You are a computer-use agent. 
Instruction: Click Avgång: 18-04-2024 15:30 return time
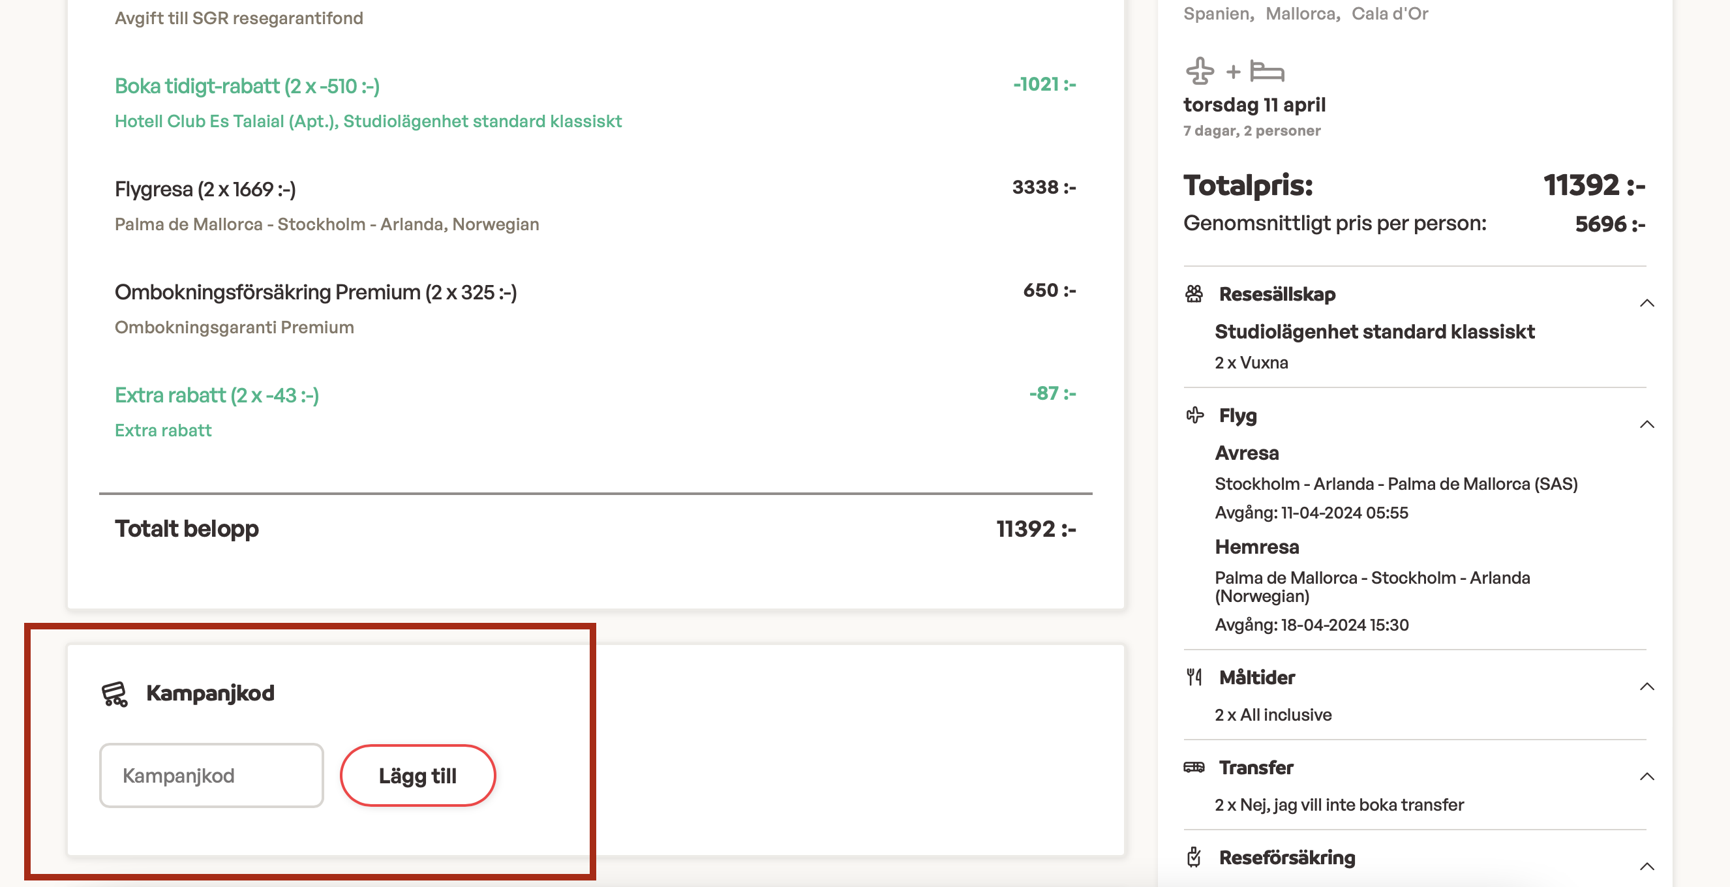click(x=1312, y=625)
